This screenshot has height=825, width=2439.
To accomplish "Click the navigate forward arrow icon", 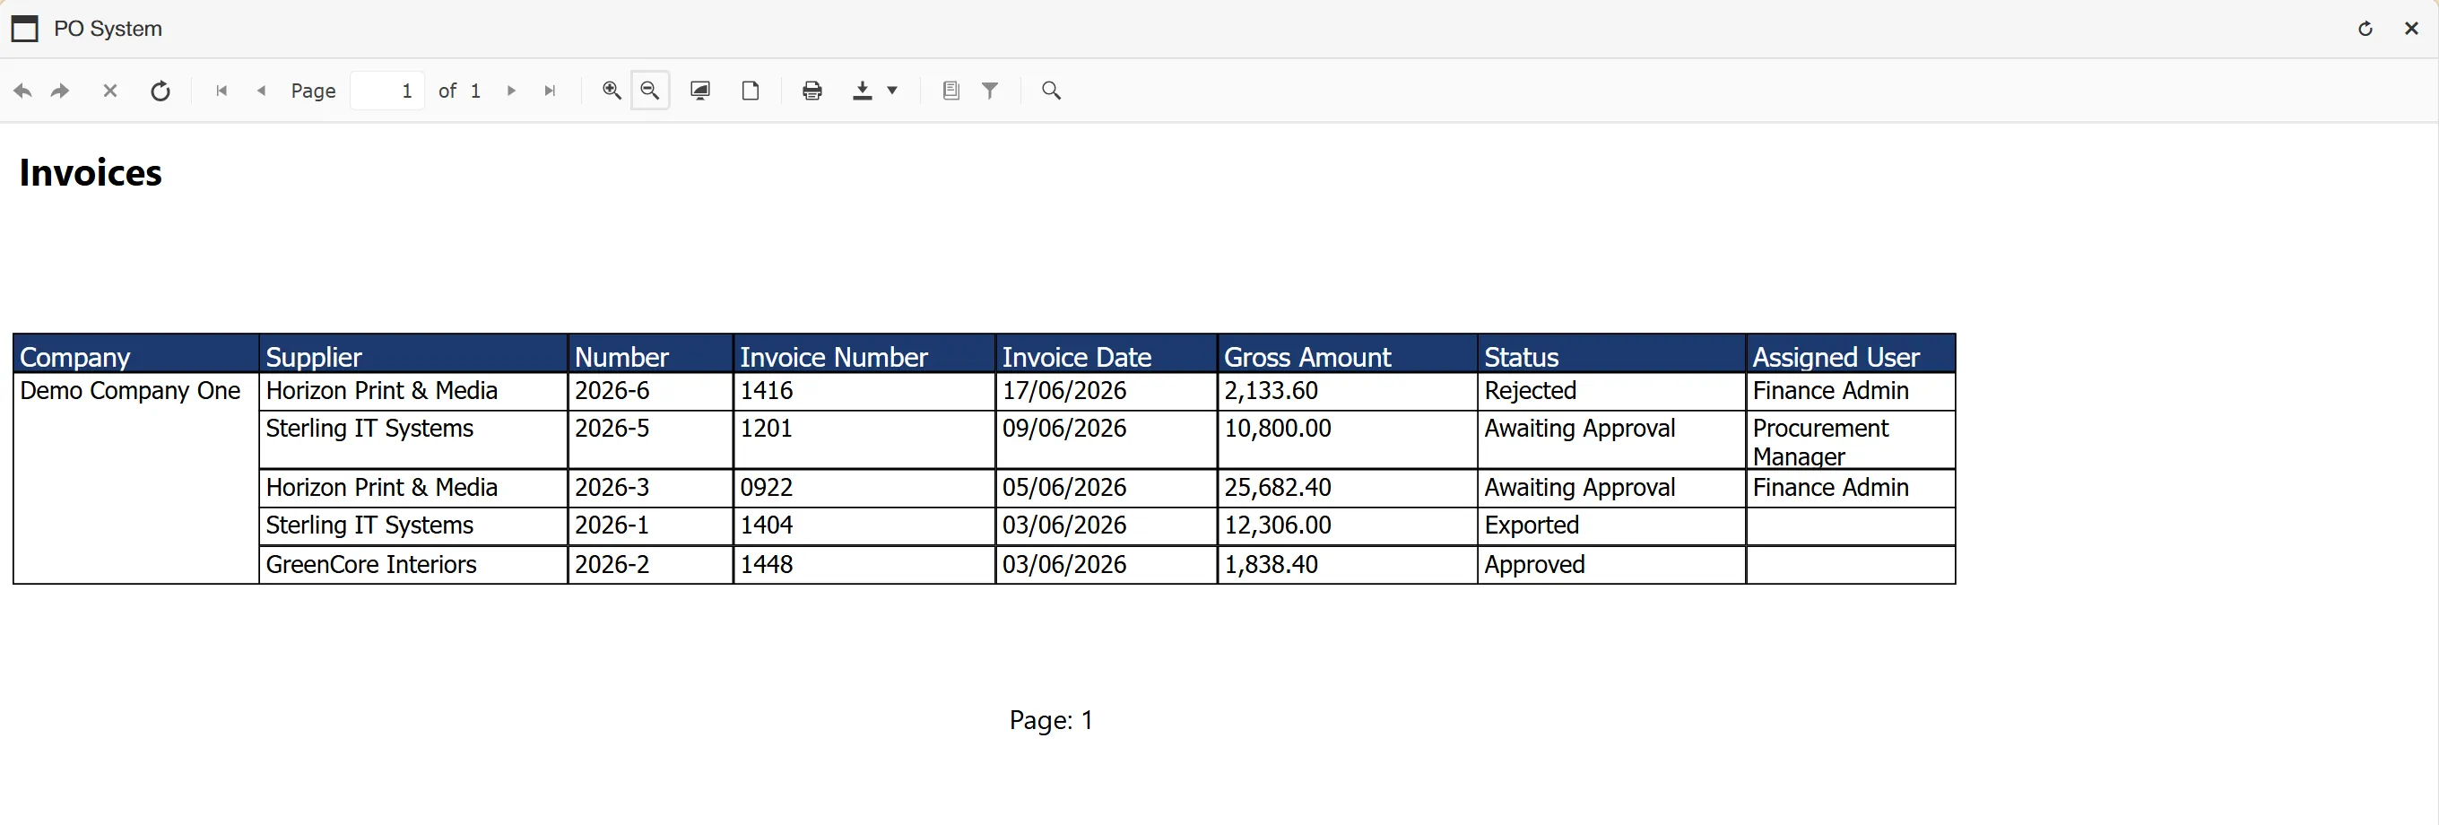I will pyautogui.click(x=60, y=91).
